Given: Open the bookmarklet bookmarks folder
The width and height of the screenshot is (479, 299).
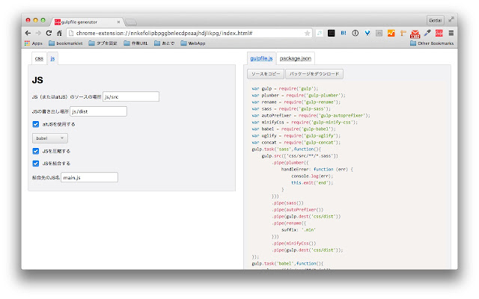Looking at the screenshot, I should point(66,43).
